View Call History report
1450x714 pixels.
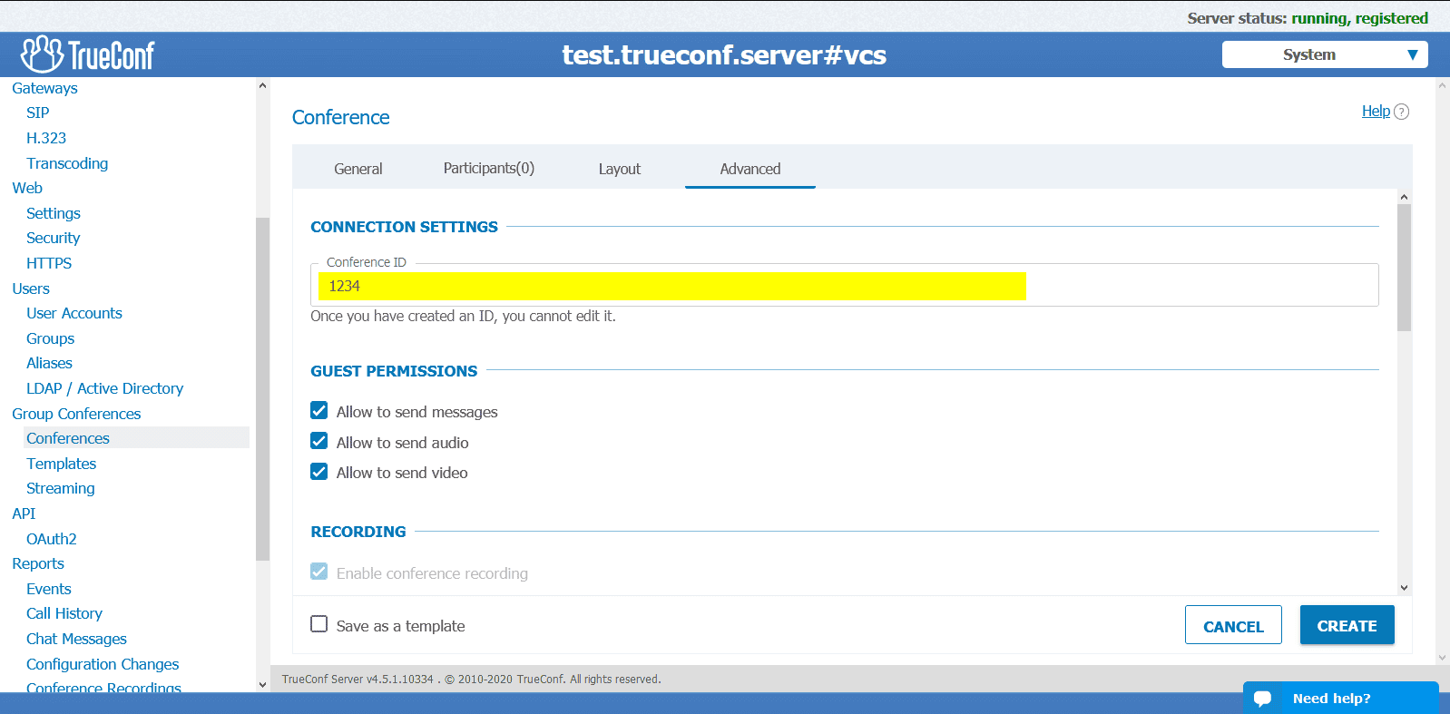click(x=64, y=613)
